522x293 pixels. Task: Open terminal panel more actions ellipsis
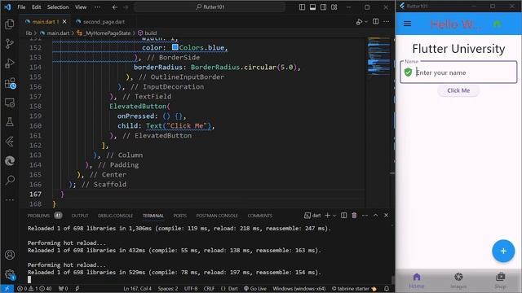tap(365, 215)
